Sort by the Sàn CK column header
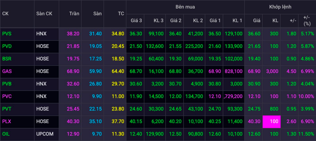 (44, 14)
